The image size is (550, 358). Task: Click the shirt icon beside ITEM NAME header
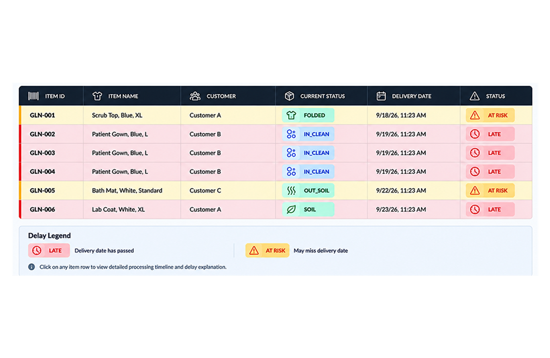97,96
